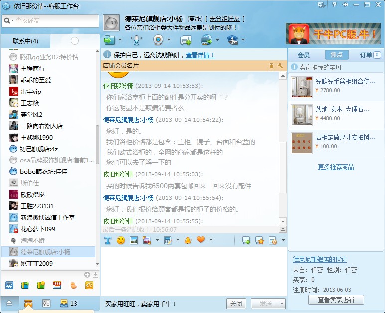
Task: Select contact bobo韩衣坊:佳佳
Action: coord(48,172)
